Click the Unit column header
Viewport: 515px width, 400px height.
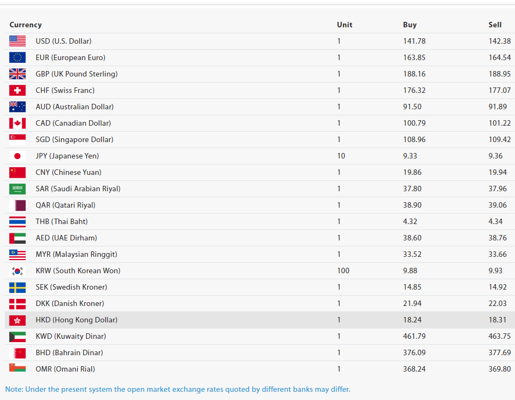pos(345,25)
